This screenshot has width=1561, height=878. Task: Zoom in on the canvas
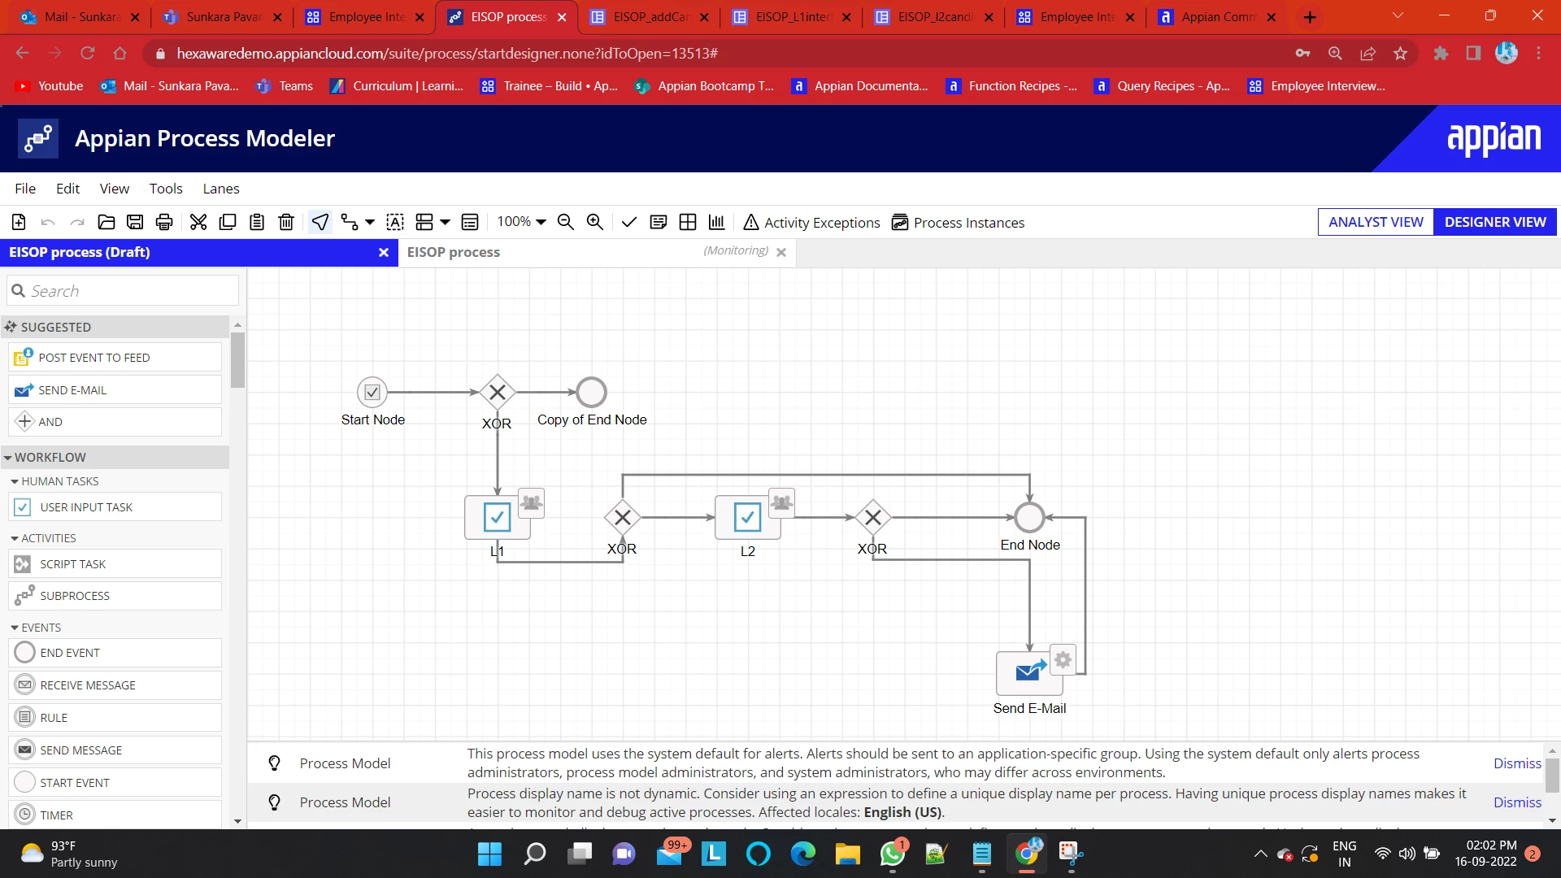click(x=595, y=222)
